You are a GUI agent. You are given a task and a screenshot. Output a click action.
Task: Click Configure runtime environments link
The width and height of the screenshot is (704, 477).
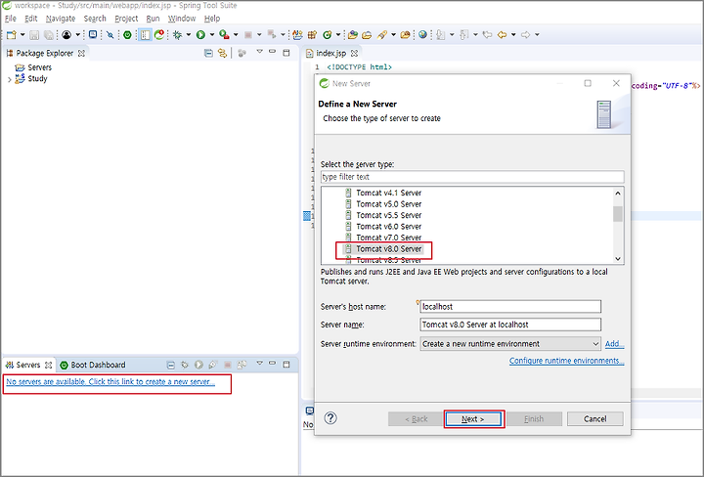566,361
